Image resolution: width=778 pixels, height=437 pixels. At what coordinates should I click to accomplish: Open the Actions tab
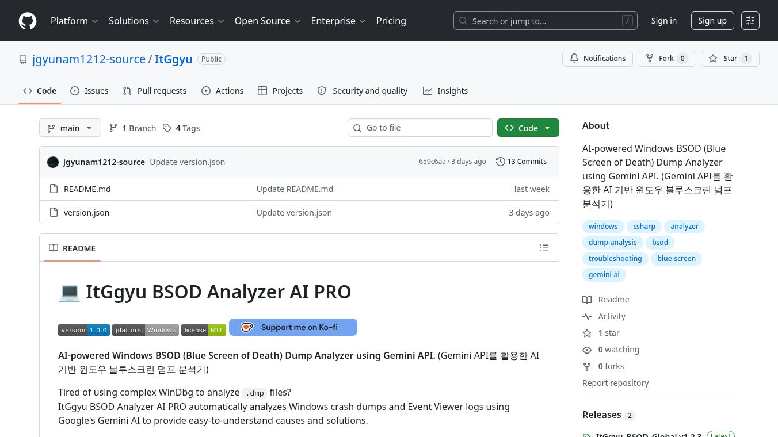tap(222, 90)
